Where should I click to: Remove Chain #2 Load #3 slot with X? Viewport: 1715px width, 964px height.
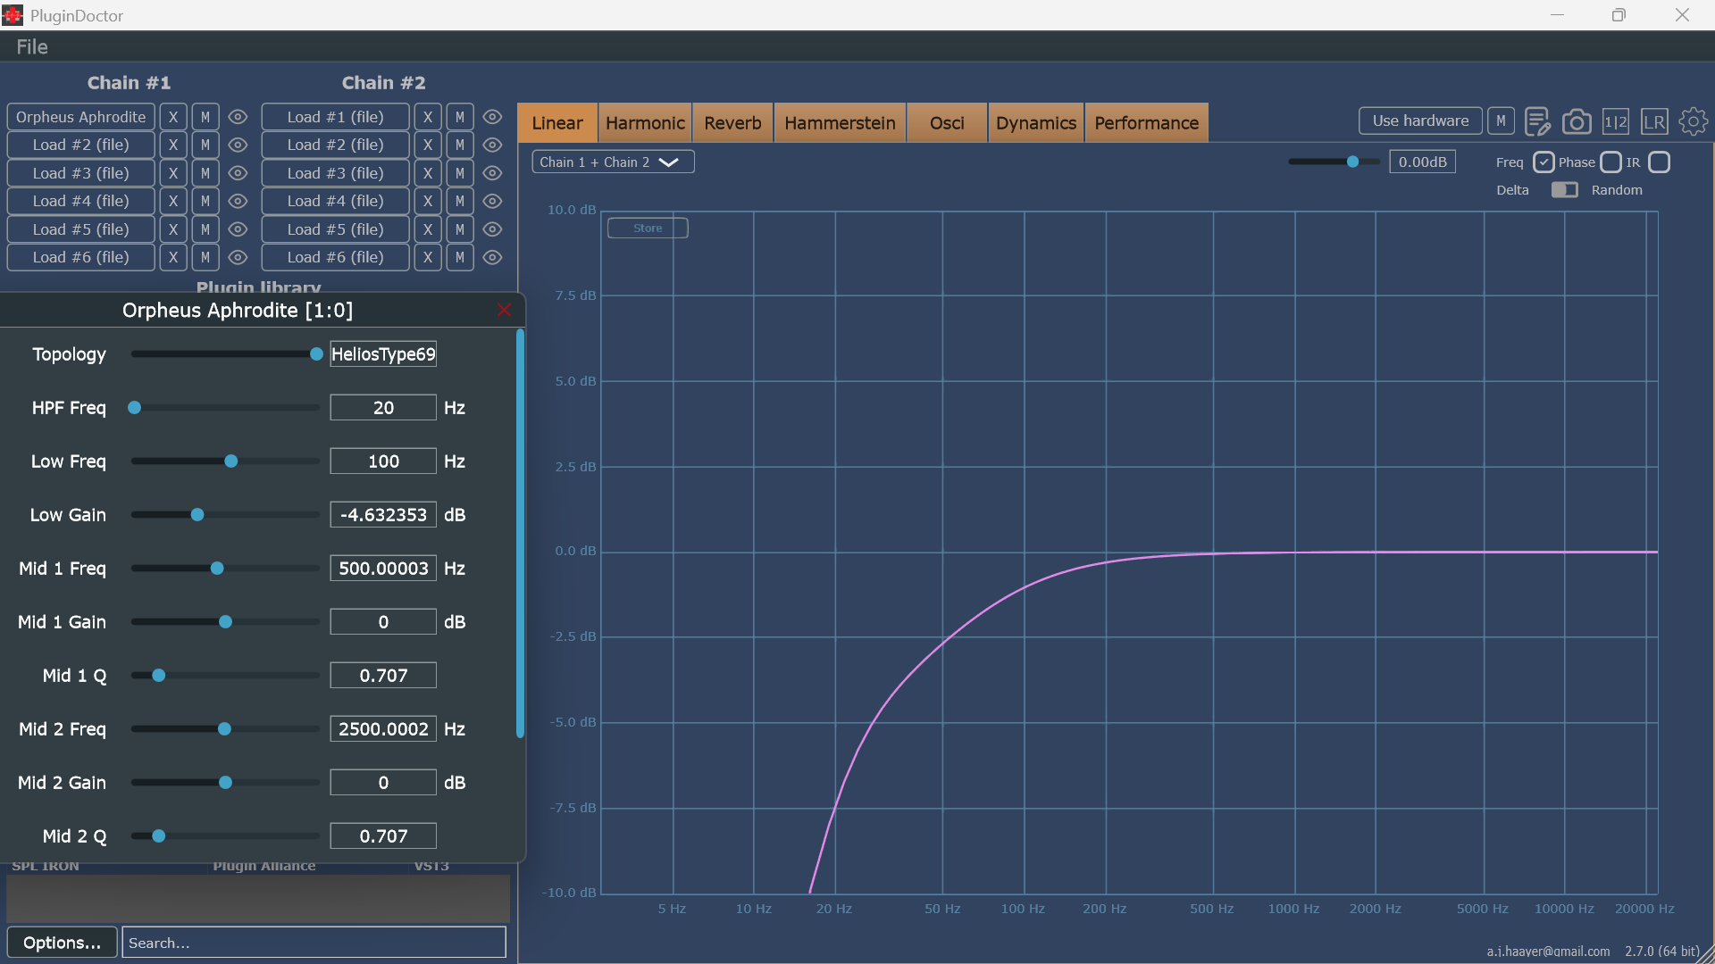coord(428,173)
